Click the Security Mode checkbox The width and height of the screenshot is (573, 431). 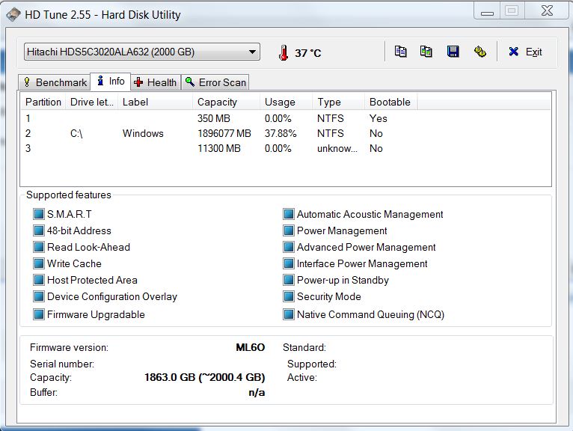click(288, 296)
